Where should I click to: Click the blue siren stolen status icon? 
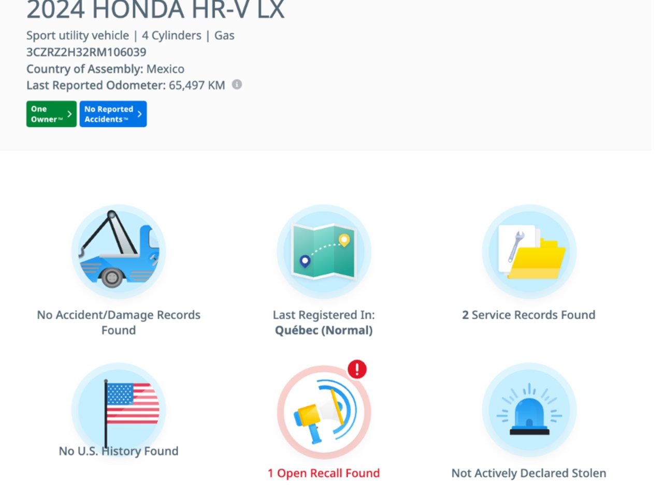click(x=529, y=410)
